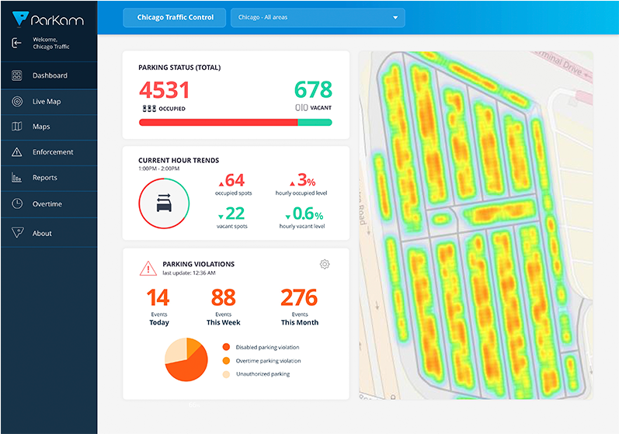The height and width of the screenshot is (434, 619).
Task: Open parking violations settings gear
Action: click(325, 264)
